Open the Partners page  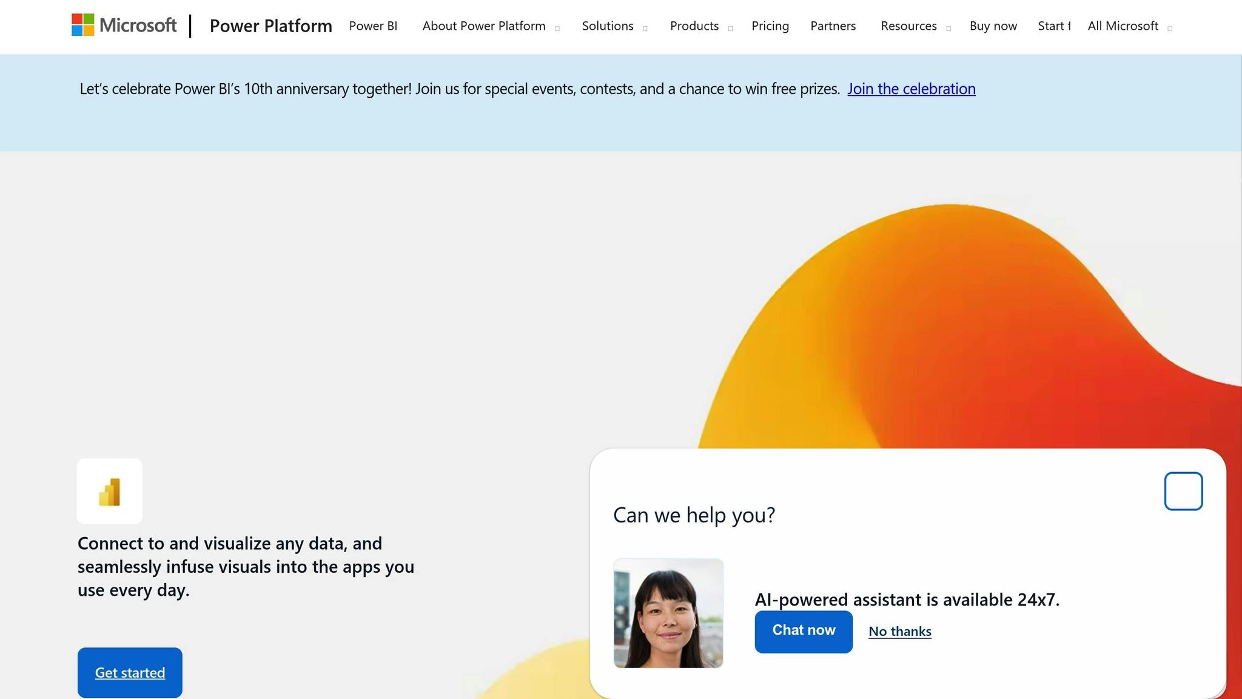pos(833,25)
